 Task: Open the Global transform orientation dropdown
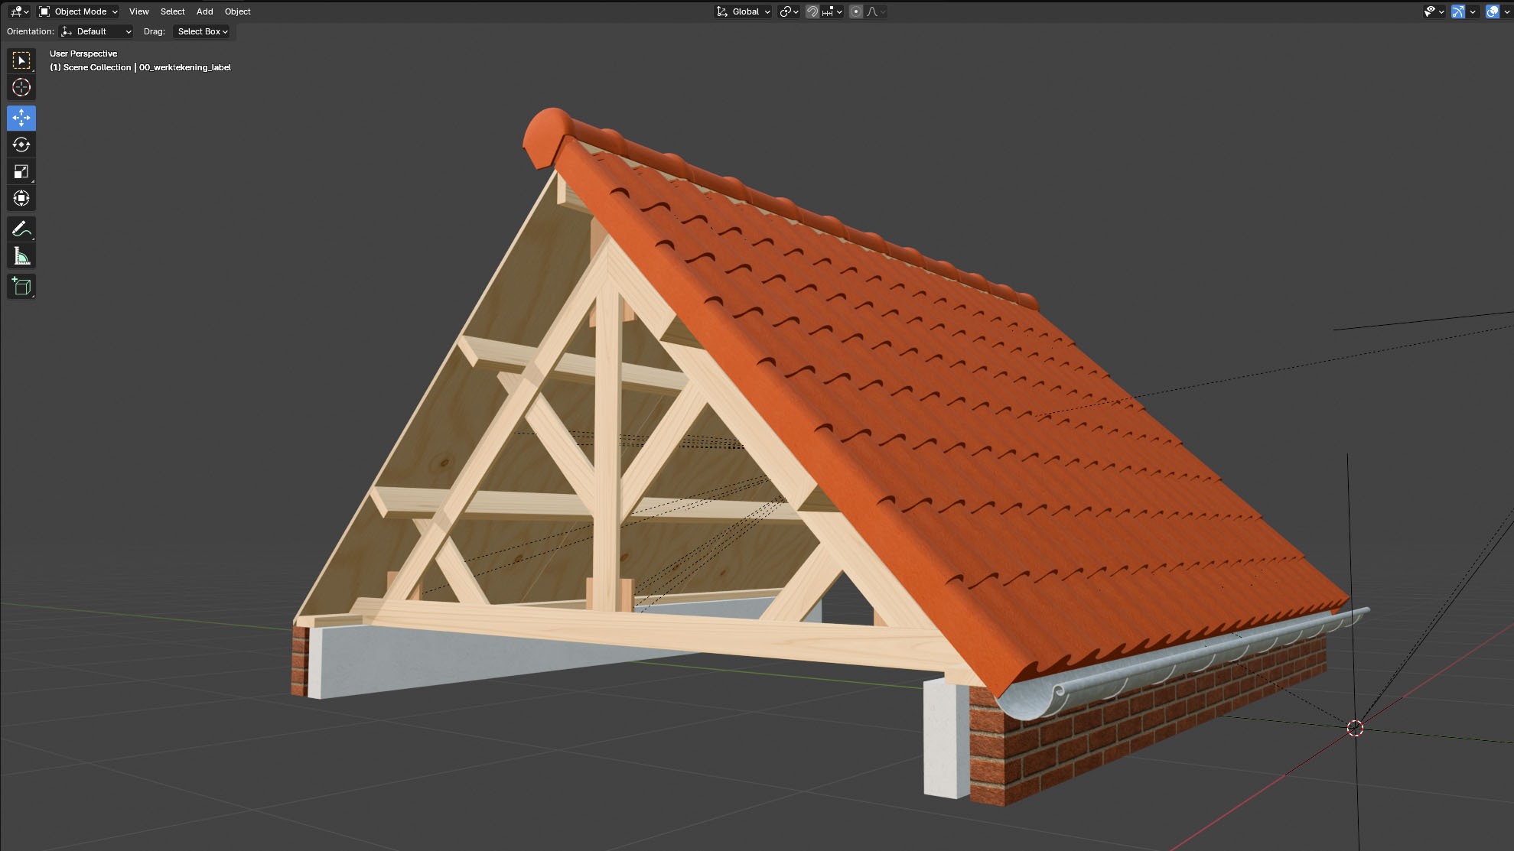pyautogui.click(x=744, y=11)
